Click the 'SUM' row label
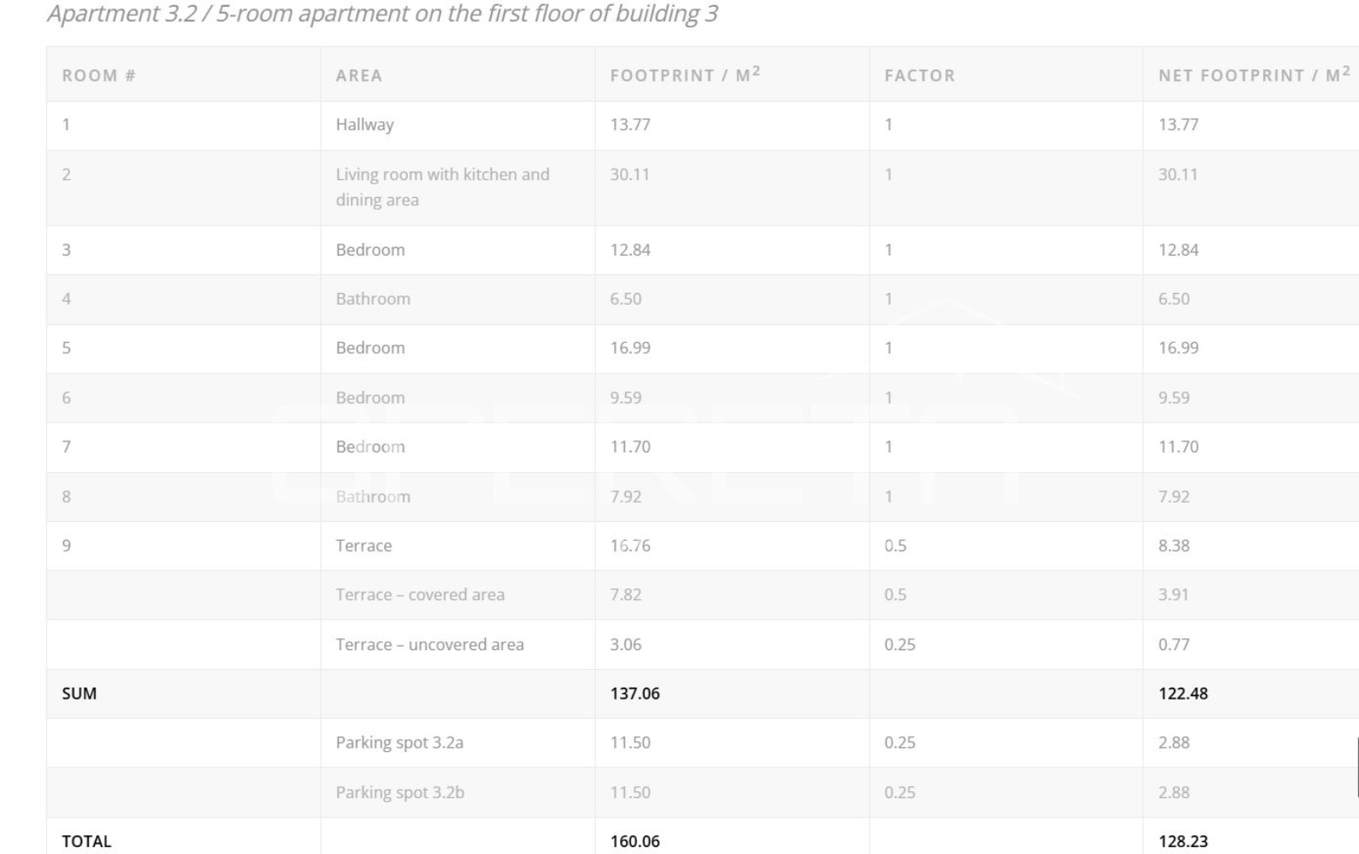Viewport: 1359px width, 854px height. [79, 694]
